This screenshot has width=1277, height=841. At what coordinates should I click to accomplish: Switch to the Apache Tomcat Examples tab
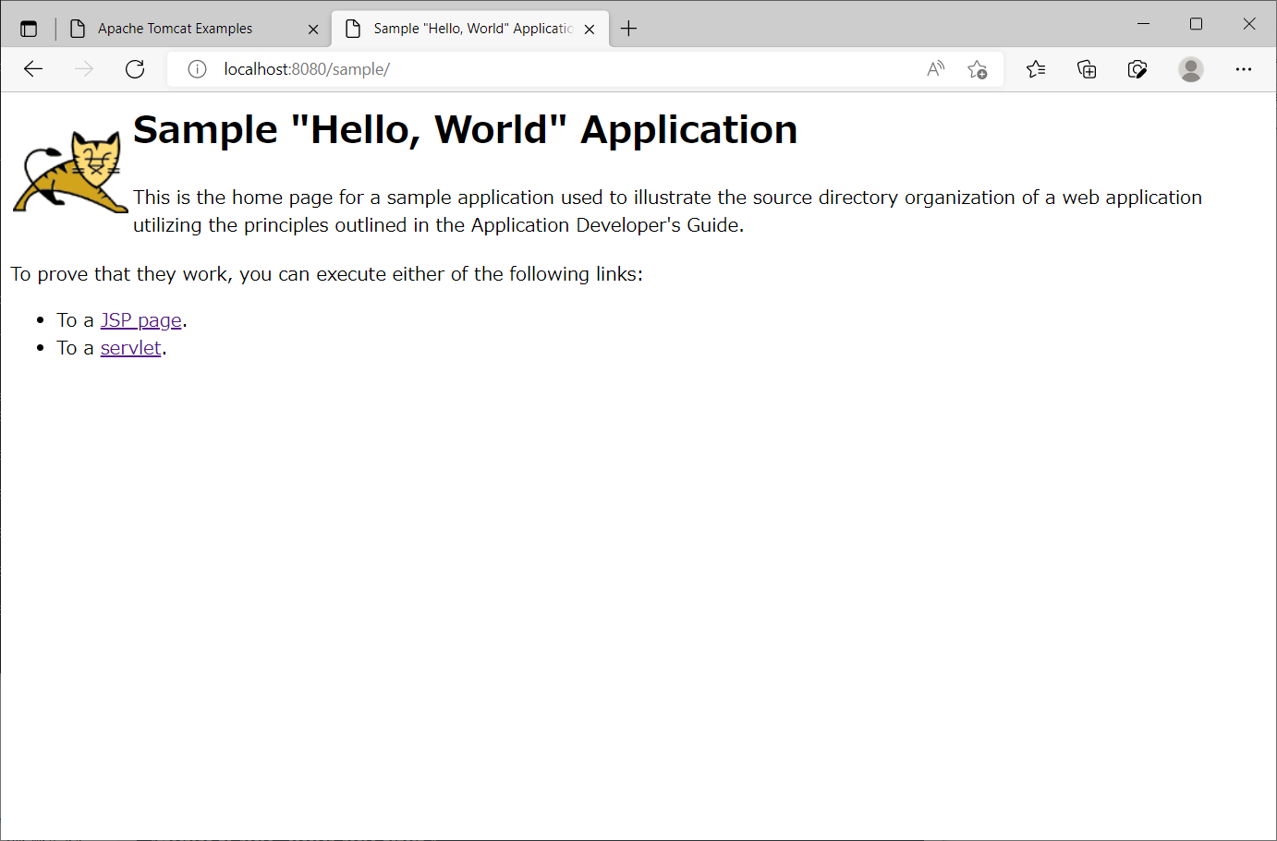point(174,28)
